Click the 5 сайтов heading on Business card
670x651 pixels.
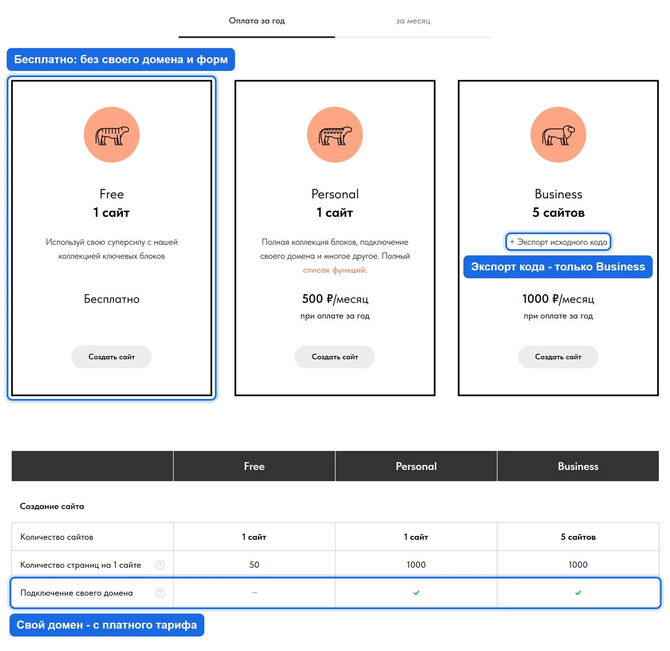point(558,213)
